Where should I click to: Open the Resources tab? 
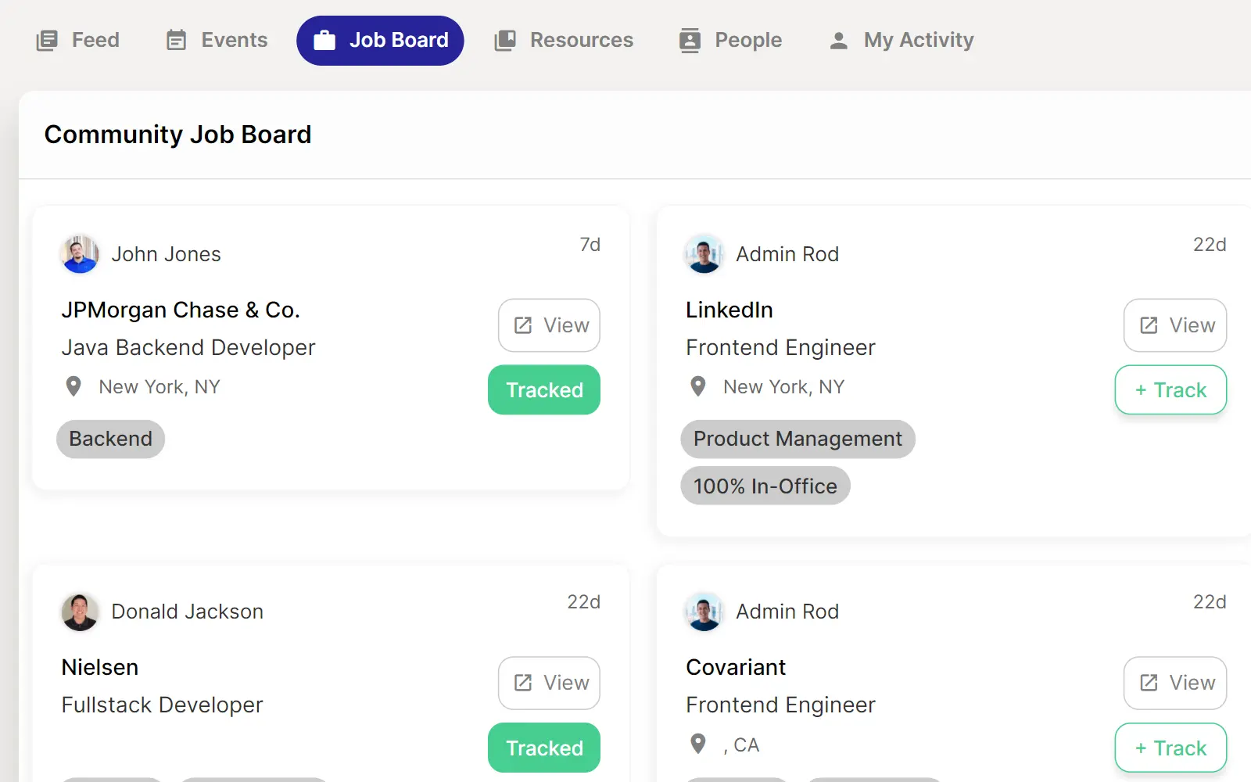pyautogui.click(x=564, y=40)
